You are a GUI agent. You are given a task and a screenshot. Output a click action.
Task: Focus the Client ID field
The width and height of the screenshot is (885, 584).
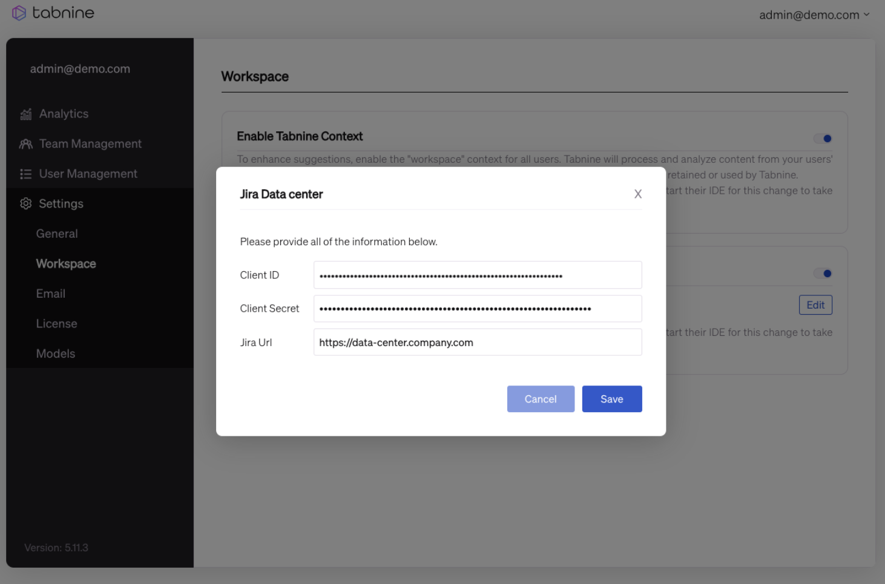pos(477,275)
